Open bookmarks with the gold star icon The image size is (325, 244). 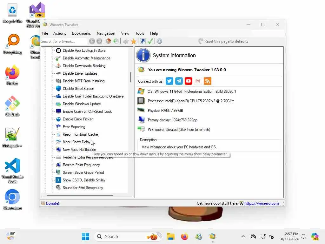point(134,41)
